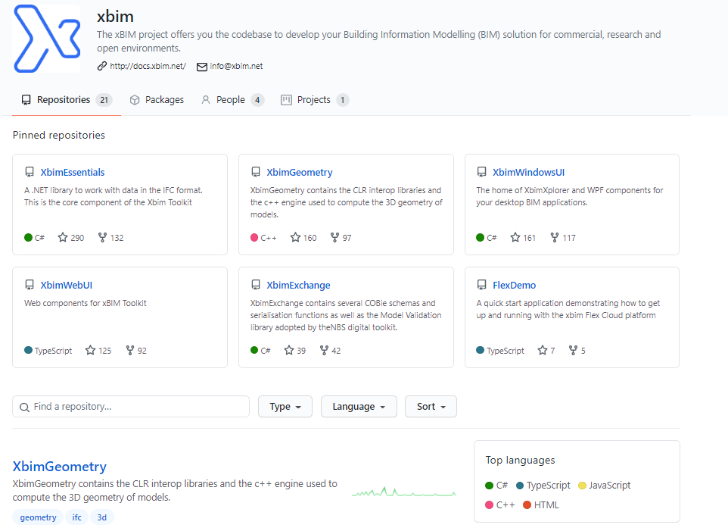Image resolution: width=728 pixels, height=531 pixels.
Task: Open the XbimExchange pinned repository
Action: point(298,286)
